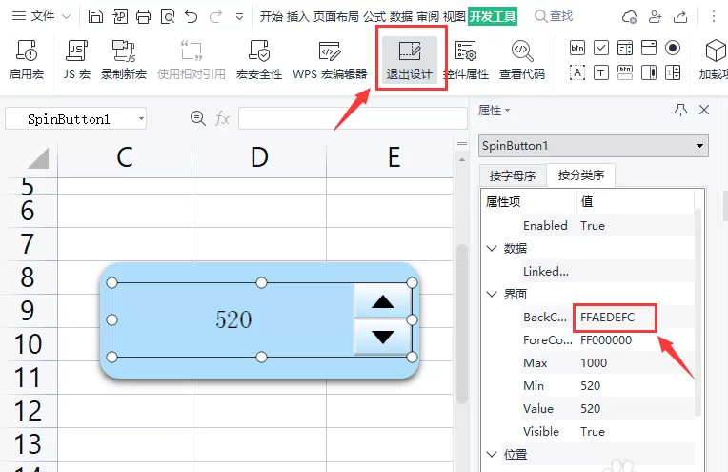Viewport: 728px width, 472px height.
Task: Open the SpinButton1 object dropdown
Action: 699,146
